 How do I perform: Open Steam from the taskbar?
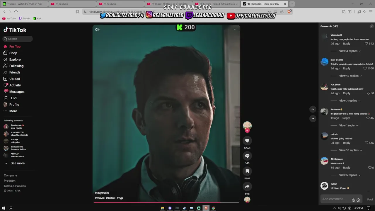pos(184,208)
